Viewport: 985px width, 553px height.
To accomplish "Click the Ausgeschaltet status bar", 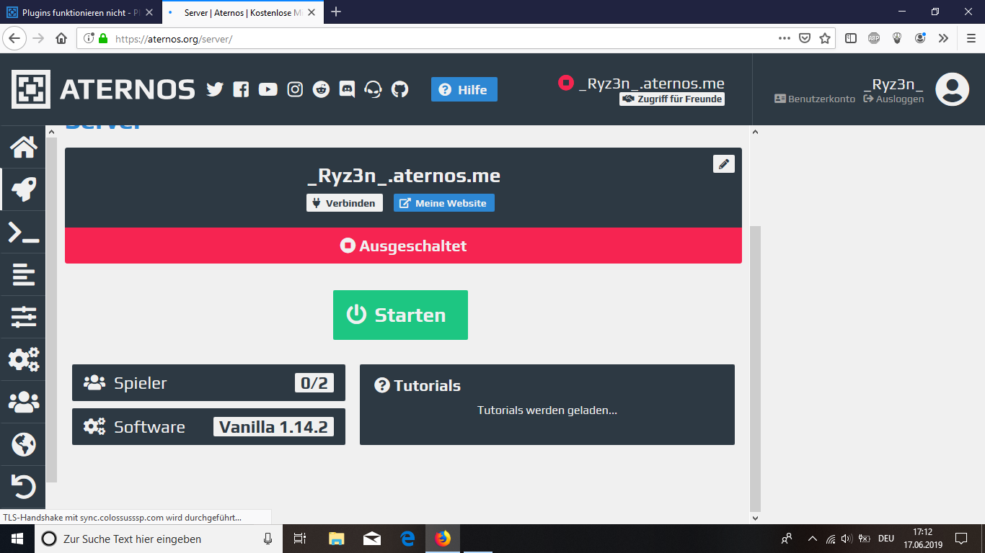I will click(403, 246).
